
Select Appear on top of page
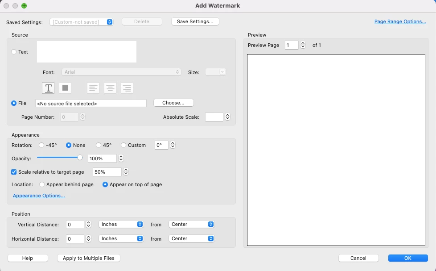(x=105, y=184)
